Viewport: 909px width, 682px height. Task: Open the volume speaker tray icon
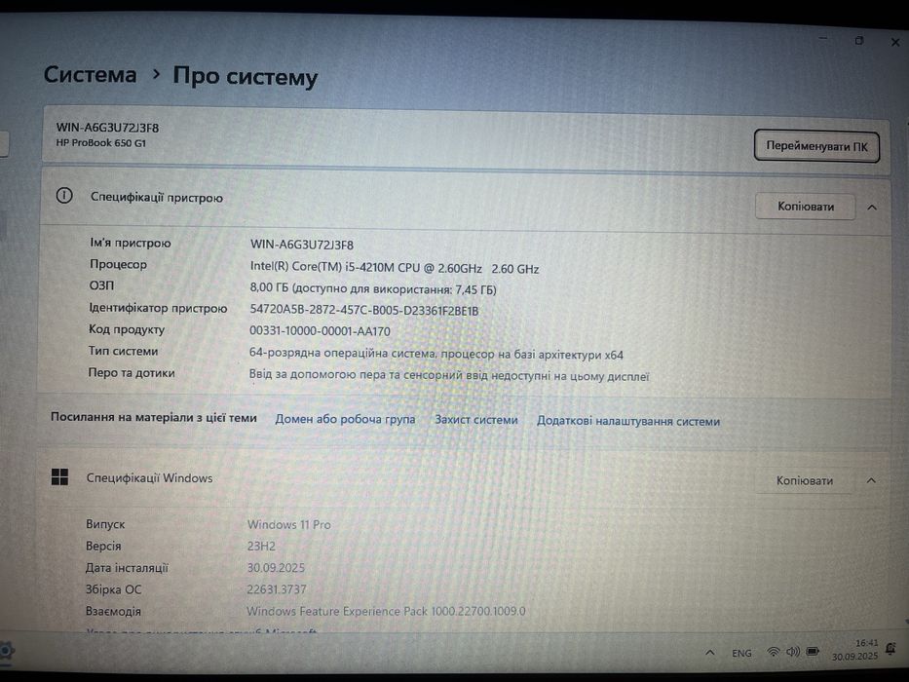point(792,652)
